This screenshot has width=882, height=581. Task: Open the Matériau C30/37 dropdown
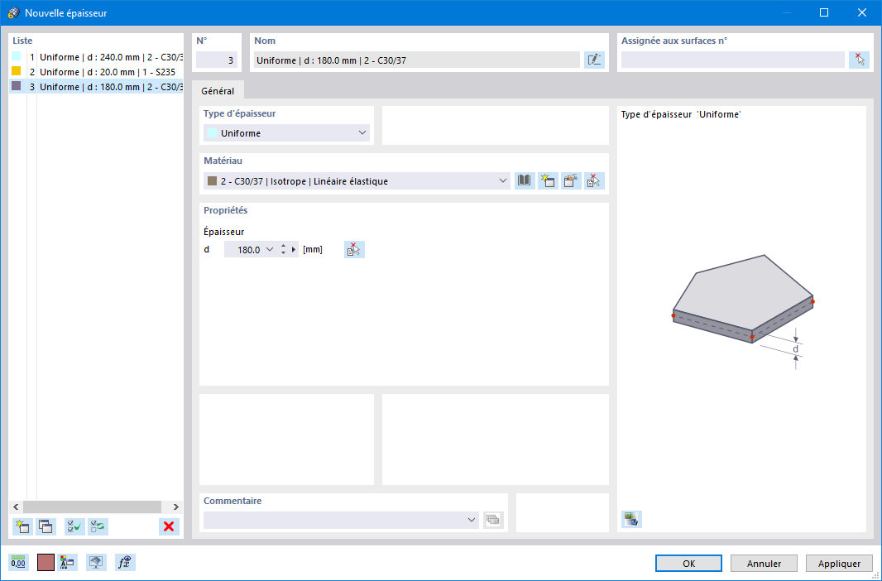click(x=357, y=181)
